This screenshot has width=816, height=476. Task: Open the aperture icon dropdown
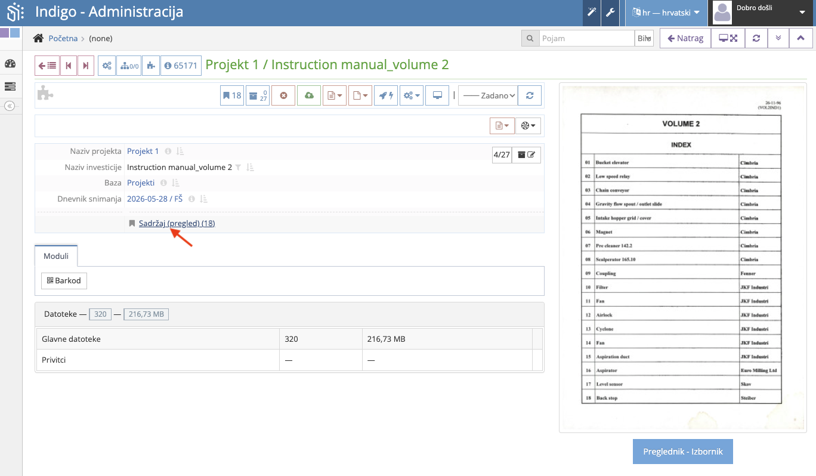[x=528, y=126]
